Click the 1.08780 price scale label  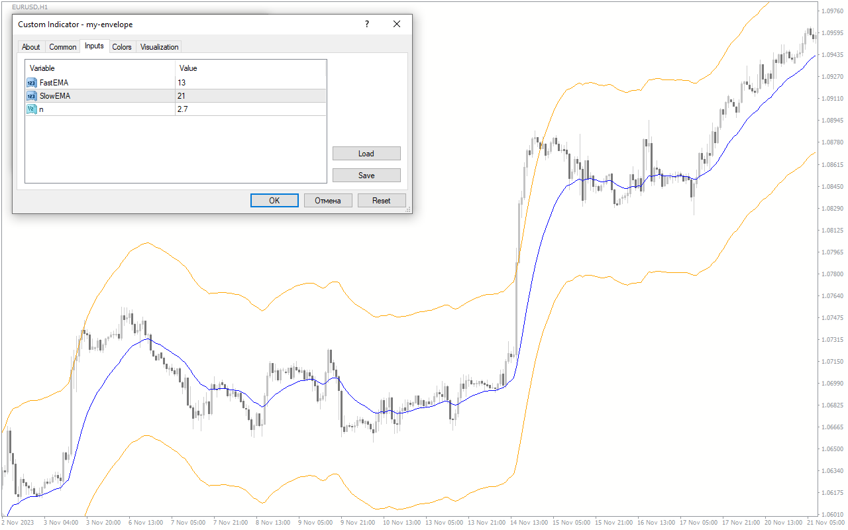tap(831, 142)
